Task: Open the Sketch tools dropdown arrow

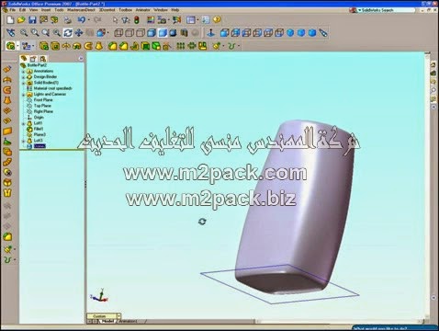Action: pos(33,46)
